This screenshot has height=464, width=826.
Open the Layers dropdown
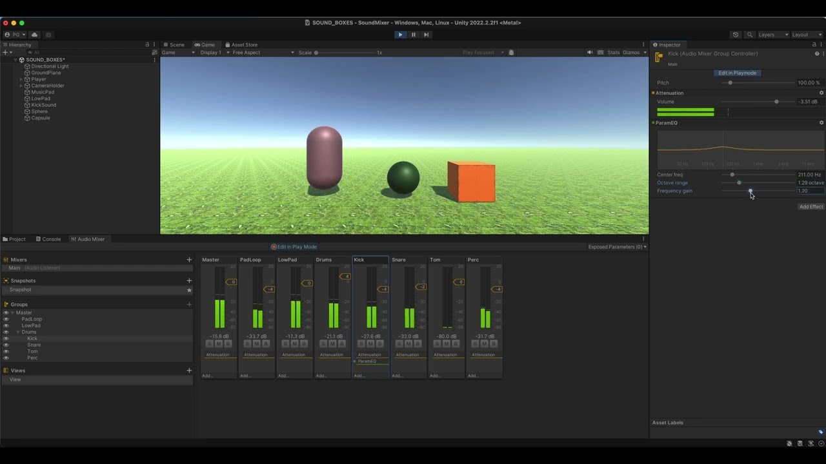(773, 35)
